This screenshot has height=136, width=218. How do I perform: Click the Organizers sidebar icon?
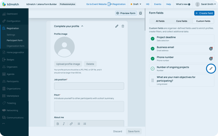pos(4,67)
